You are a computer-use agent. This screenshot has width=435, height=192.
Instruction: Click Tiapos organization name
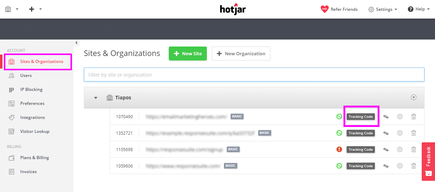[x=123, y=98]
